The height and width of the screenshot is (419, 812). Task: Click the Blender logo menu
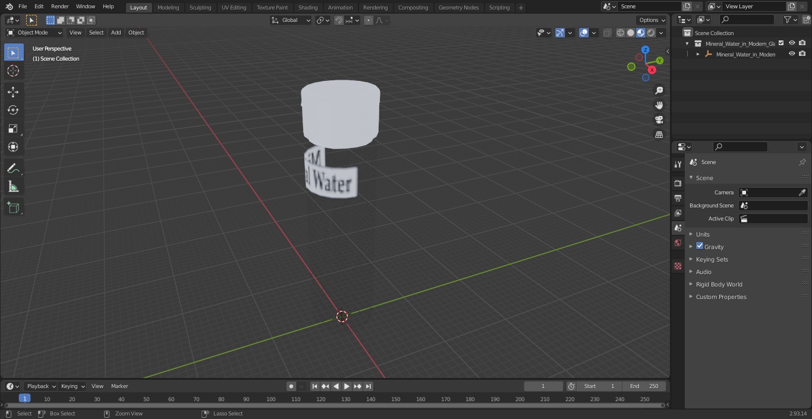[10, 7]
